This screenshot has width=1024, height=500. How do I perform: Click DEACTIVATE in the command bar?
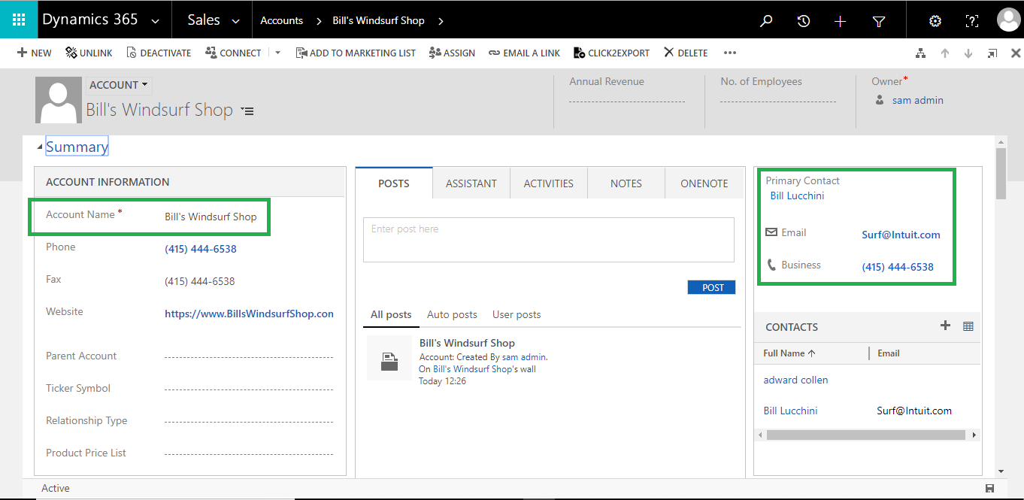(159, 53)
